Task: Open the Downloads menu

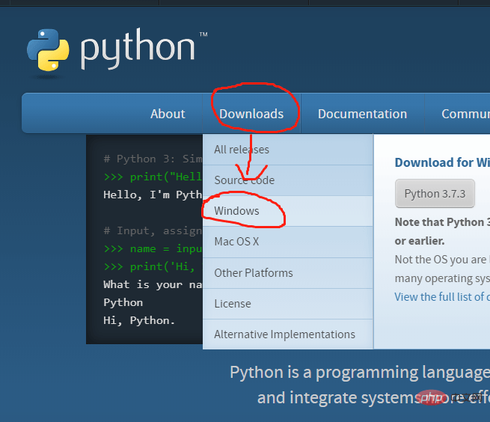Action: tap(251, 114)
